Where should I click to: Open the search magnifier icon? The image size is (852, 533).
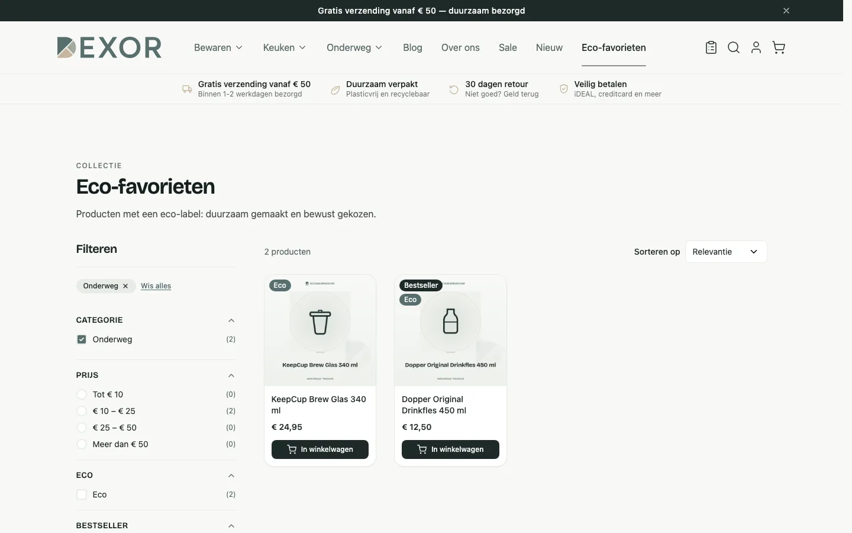(734, 47)
